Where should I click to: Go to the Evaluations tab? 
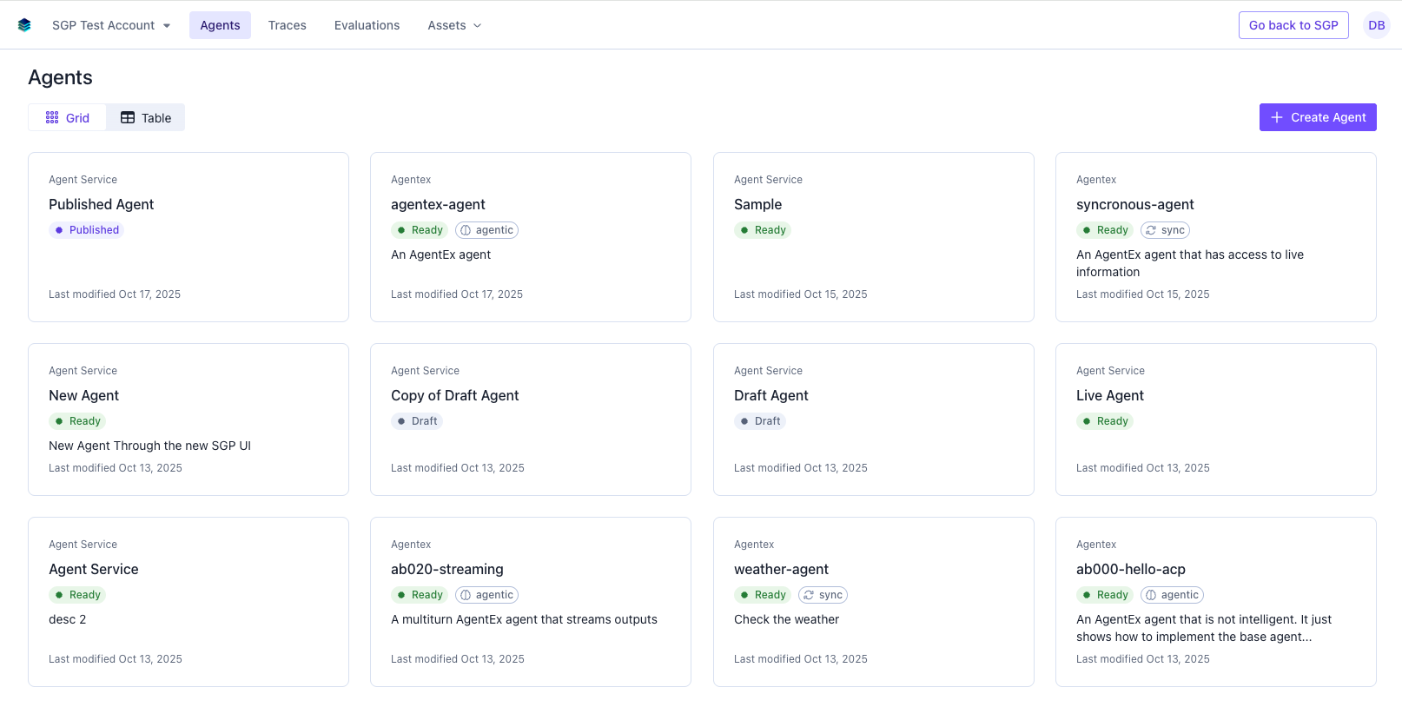coord(367,25)
